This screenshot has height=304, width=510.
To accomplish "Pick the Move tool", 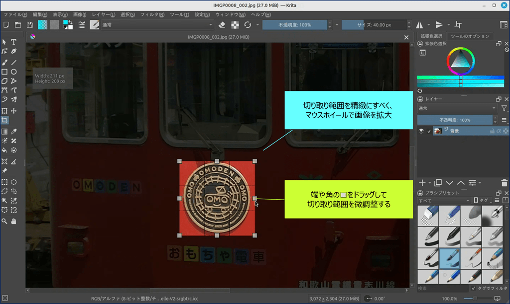I will point(14,111).
